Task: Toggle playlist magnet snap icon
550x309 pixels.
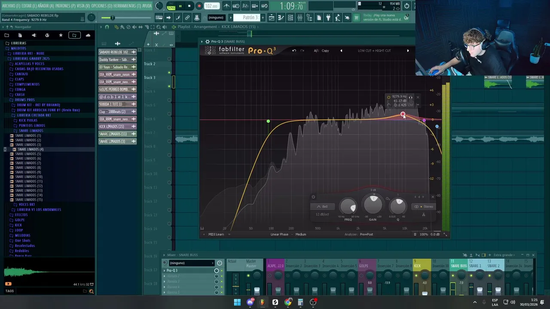Action: pyautogui.click(x=107, y=27)
